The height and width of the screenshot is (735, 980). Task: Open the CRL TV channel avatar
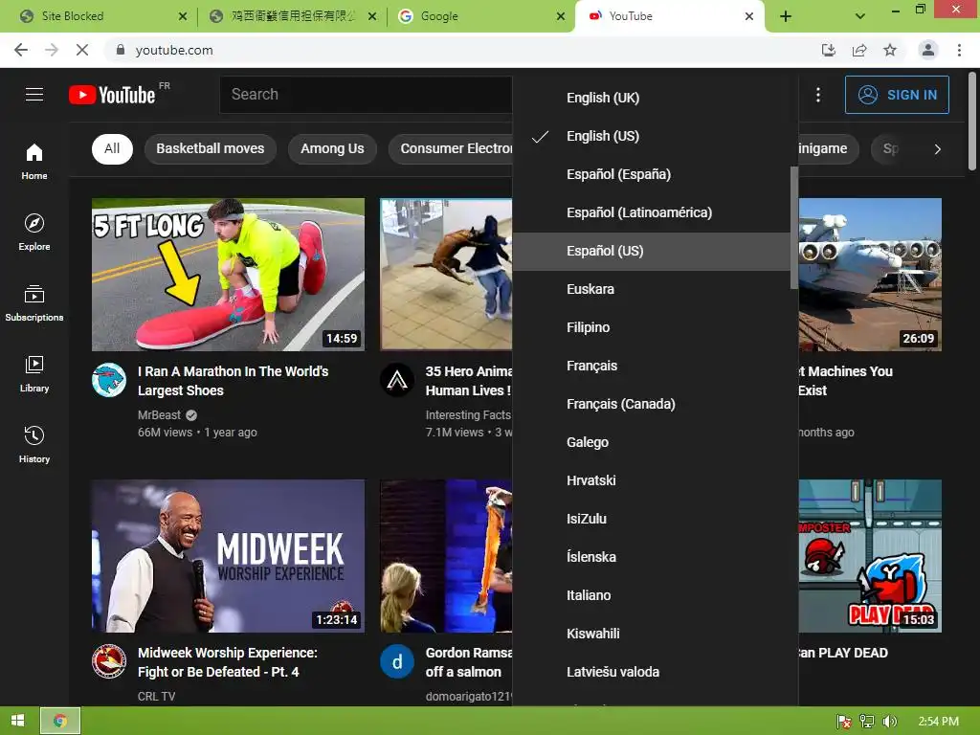point(109,661)
